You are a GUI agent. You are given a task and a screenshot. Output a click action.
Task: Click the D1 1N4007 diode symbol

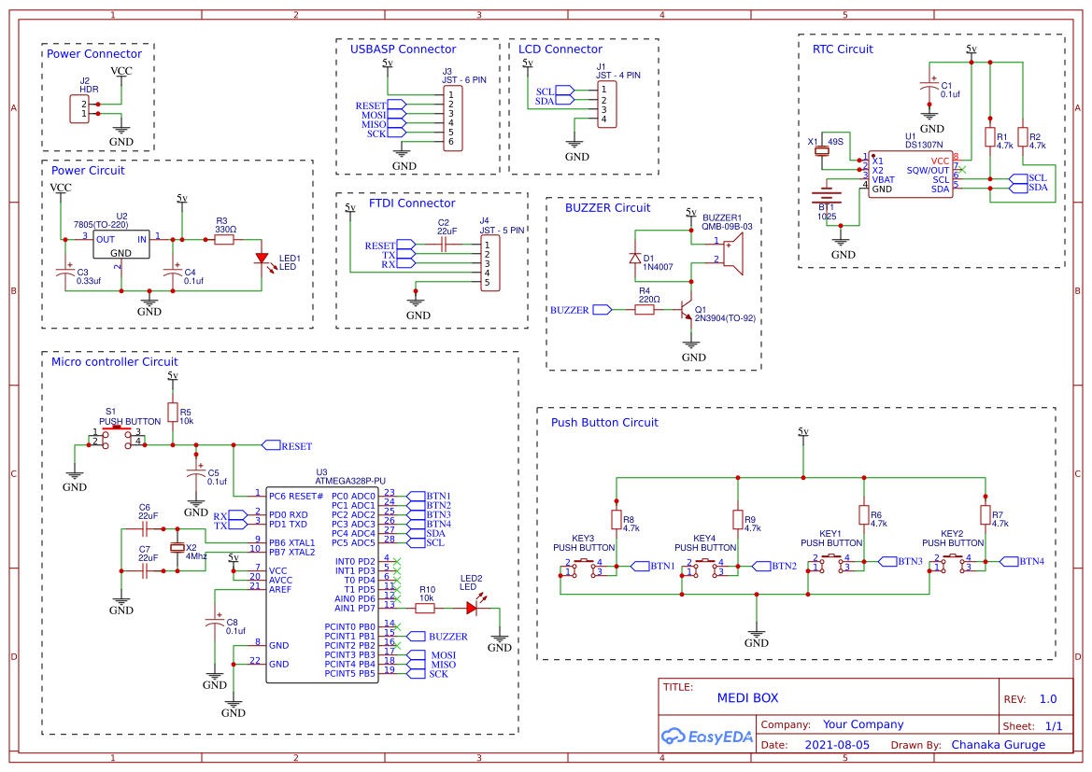coord(635,256)
